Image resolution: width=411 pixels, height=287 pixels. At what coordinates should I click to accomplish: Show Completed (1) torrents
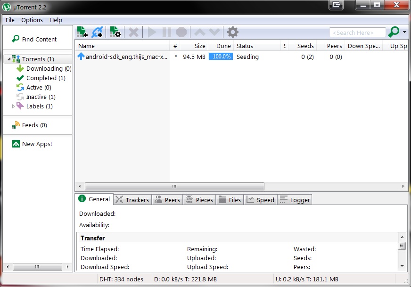tap(41, 78)
